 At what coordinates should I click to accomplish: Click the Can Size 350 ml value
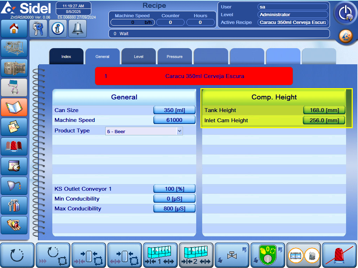click(x=174, y=110)
